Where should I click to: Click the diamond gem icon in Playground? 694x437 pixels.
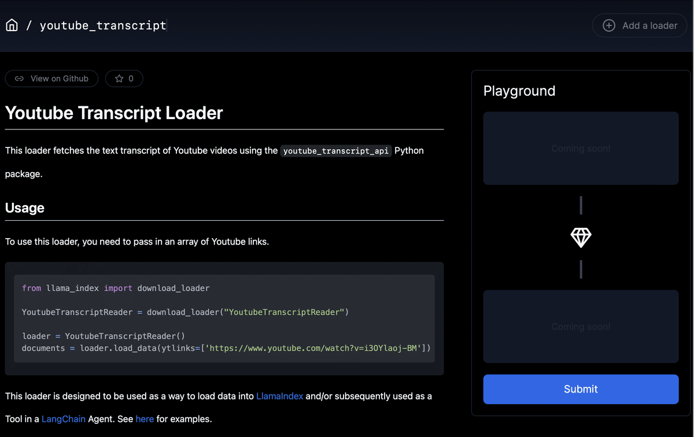581,237
